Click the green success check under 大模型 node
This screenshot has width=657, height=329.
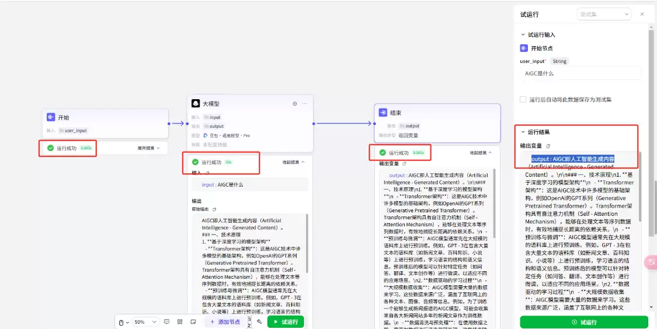(195, 162)
